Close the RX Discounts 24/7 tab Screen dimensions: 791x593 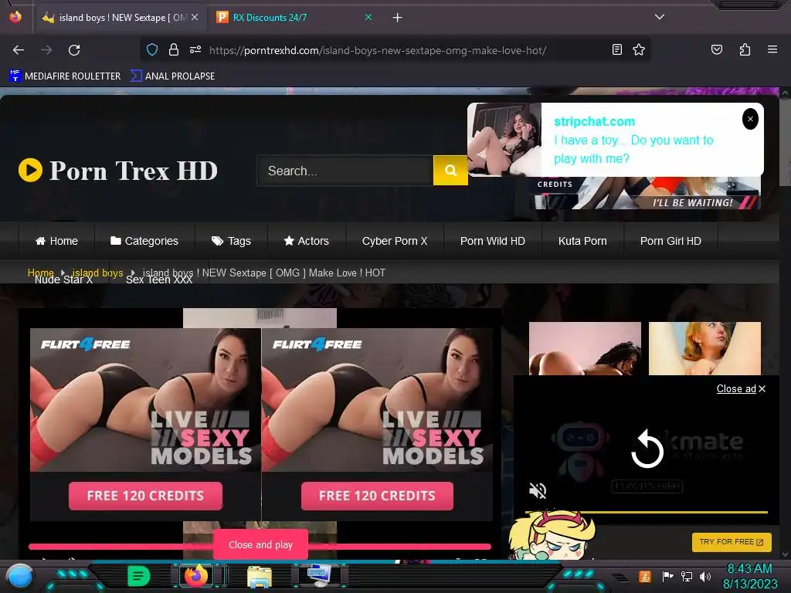pyautogui.click(x=368, y=17)
